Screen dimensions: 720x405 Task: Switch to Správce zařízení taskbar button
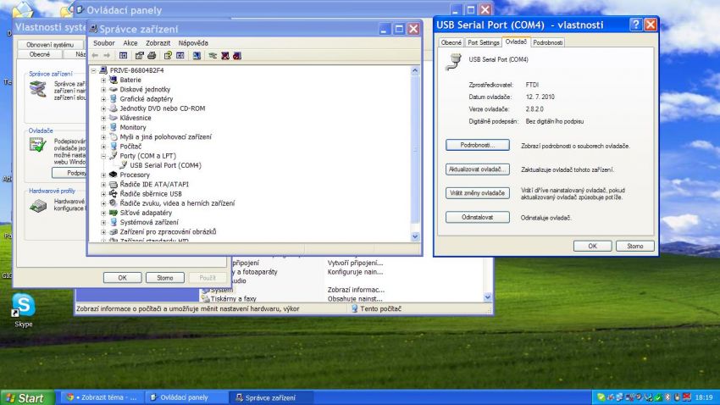[x=272, y=397]
